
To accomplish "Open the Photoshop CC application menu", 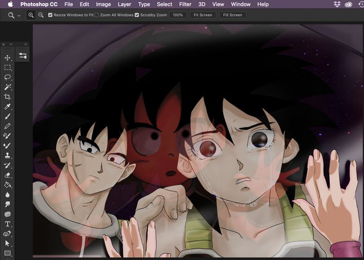I will (x=39, y=4).
